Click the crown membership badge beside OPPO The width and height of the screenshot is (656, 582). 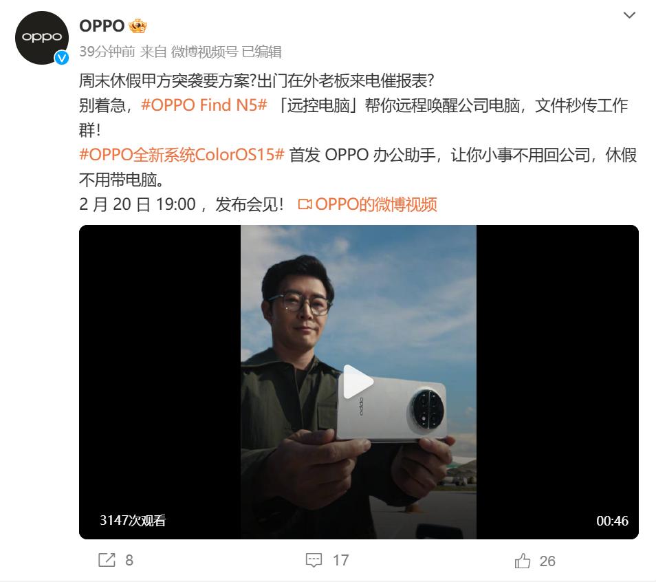[x=138, y=26]
